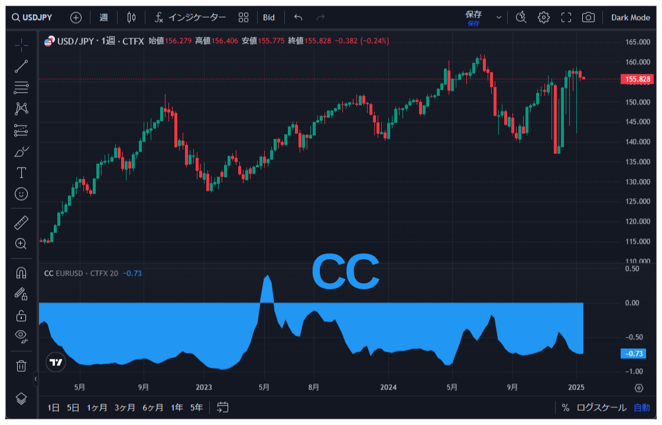
Task: Select the brush drawing tool
Action: 21,151
